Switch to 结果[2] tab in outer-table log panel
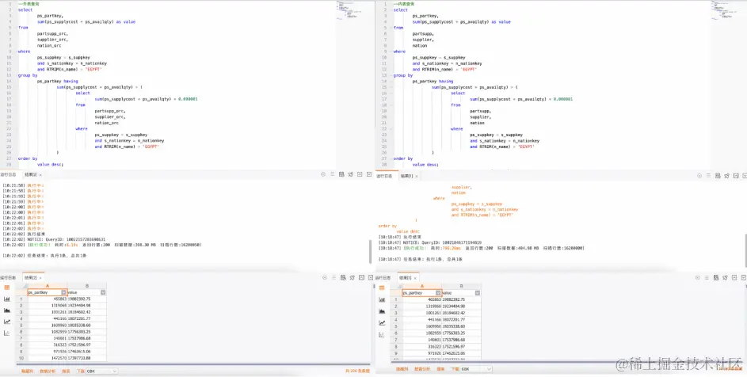This screenshot has height=377, width=747. [31, 175]
